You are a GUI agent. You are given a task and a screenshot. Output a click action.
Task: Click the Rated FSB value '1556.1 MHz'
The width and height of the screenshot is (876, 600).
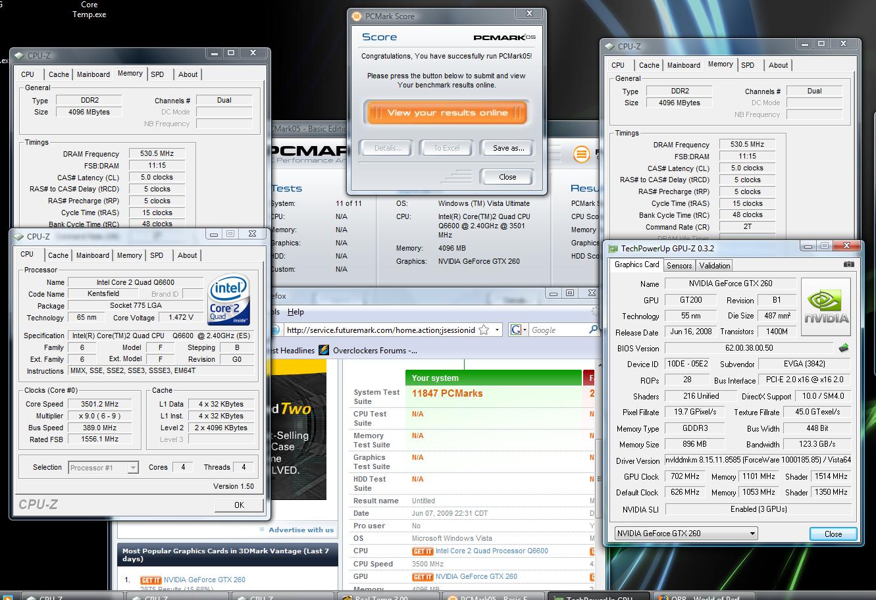(x=100, y=439)
